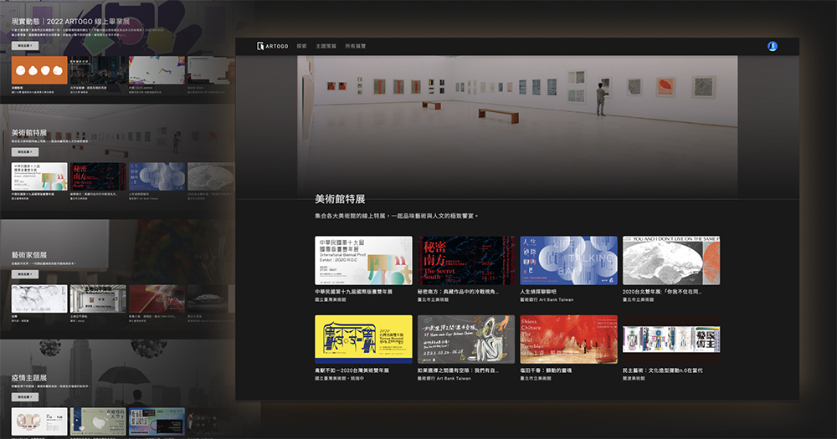Open the orange-dots thumbnail in the left panel
837x439 pixels.
pos(39,70)
